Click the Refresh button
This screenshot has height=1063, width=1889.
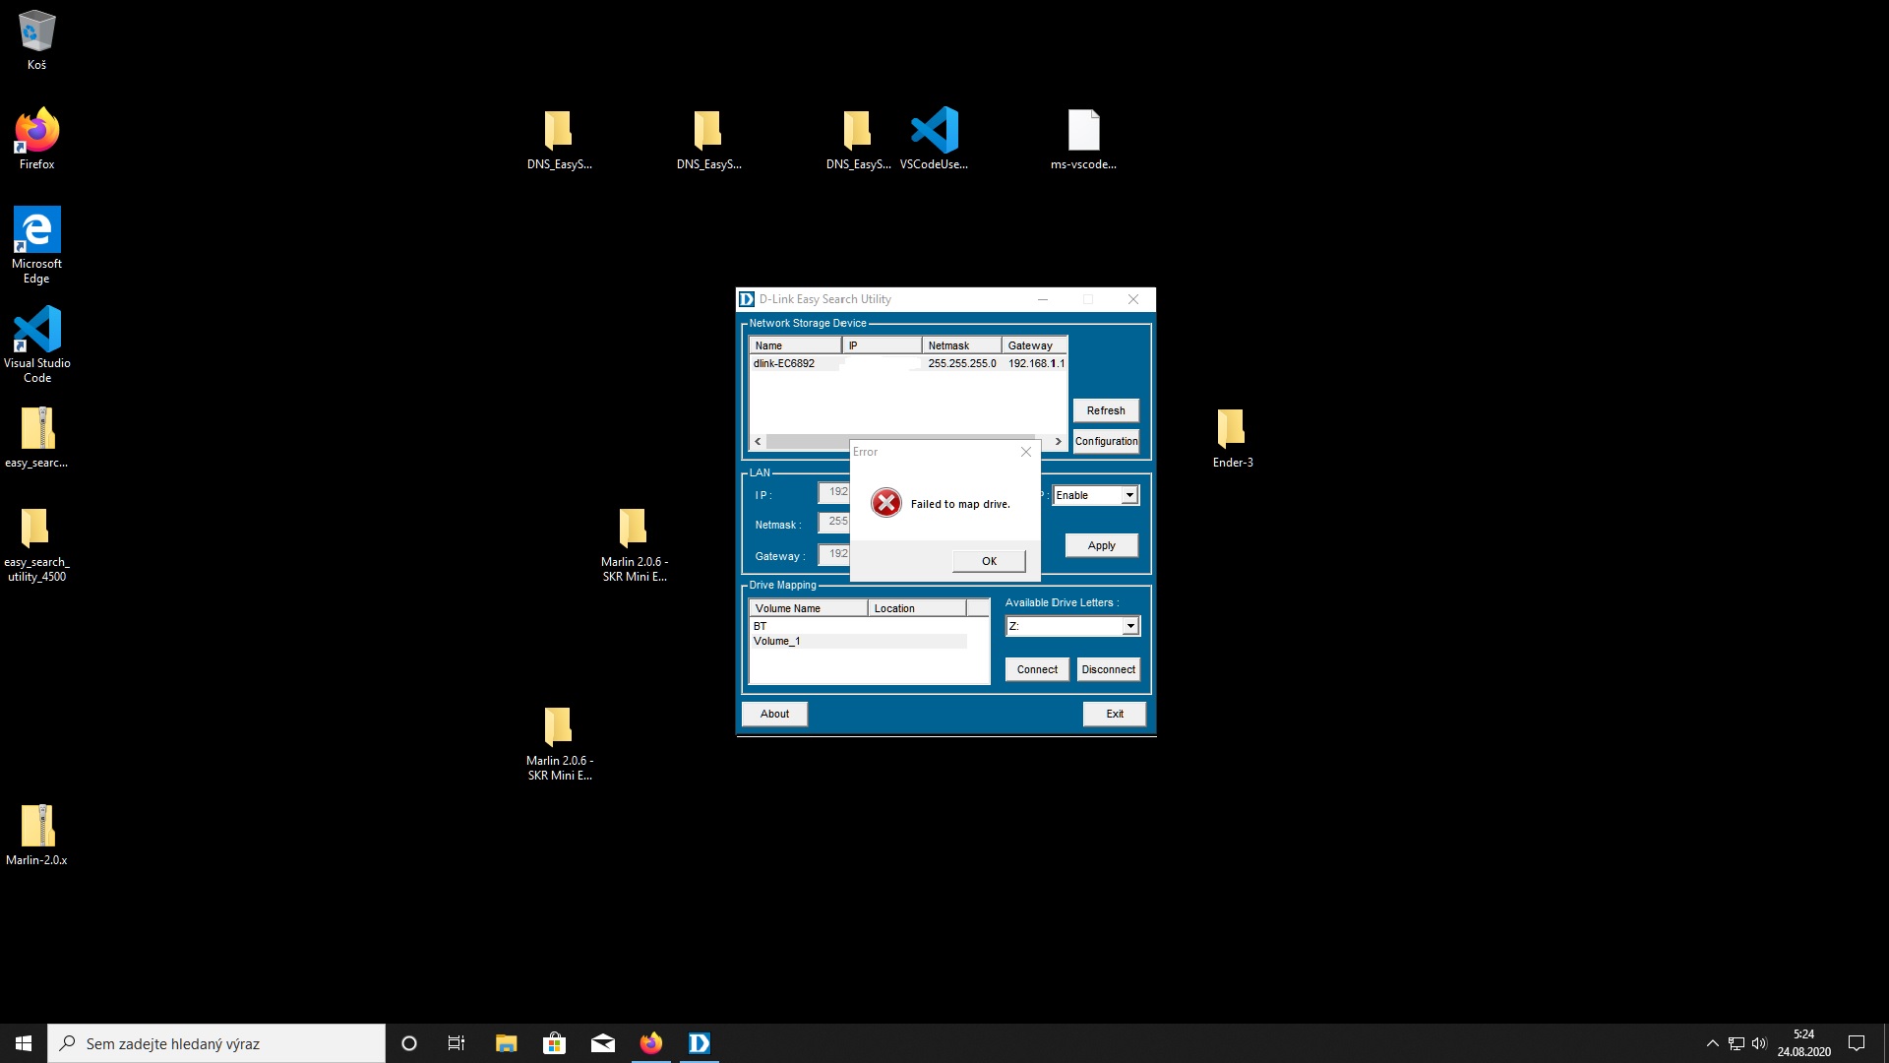pyautogui.click(x=1106, y=410)
